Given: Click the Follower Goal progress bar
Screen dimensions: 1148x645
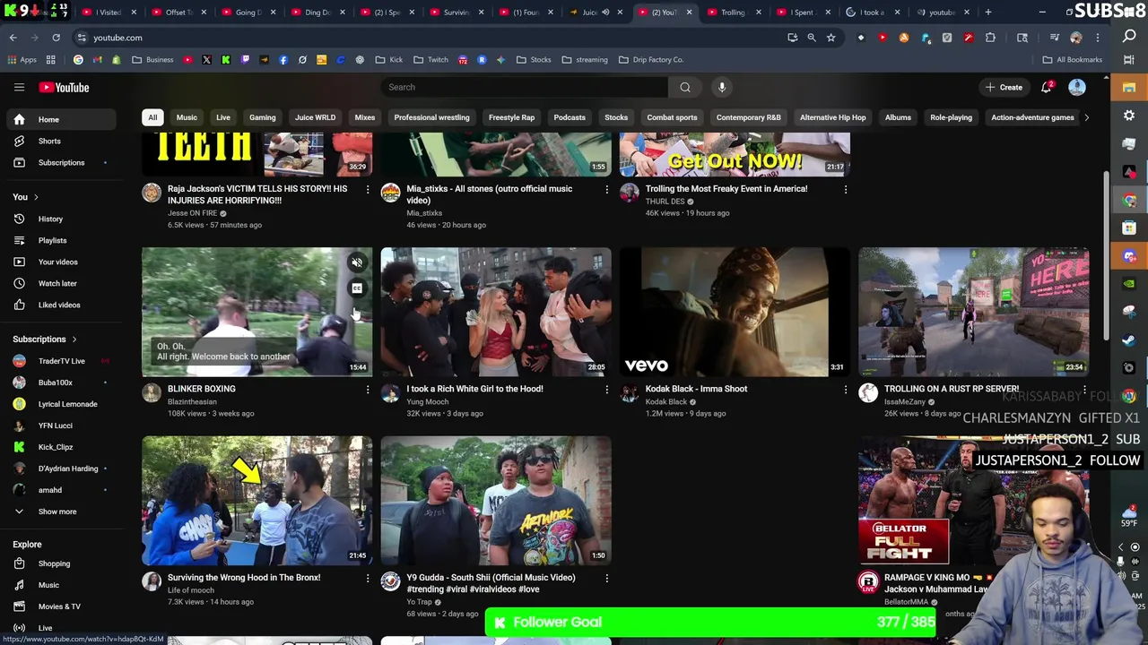Looking at the screenshot, I should (710, 623).
